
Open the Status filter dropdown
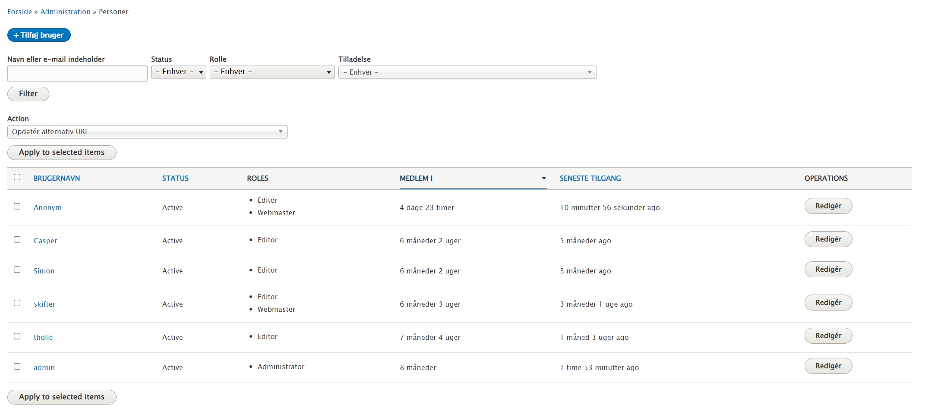(178, 72)
